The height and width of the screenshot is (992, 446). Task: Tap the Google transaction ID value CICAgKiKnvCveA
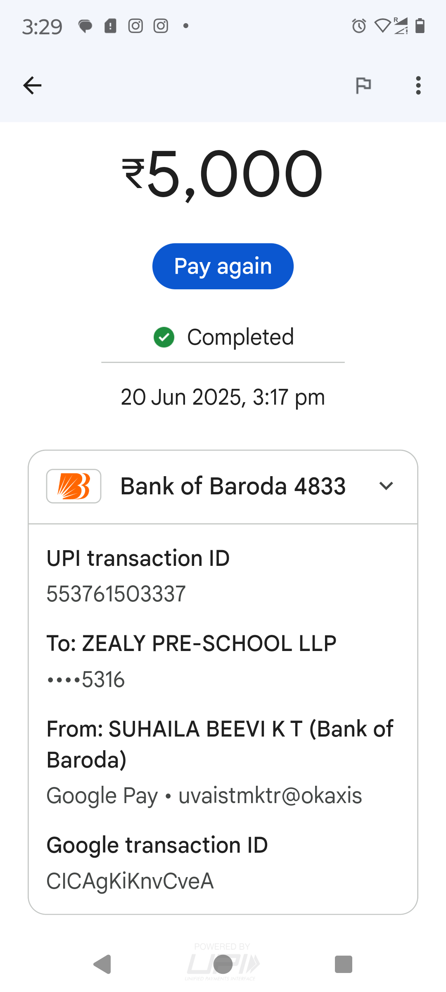pyautogui.click(x=130, y=881)
